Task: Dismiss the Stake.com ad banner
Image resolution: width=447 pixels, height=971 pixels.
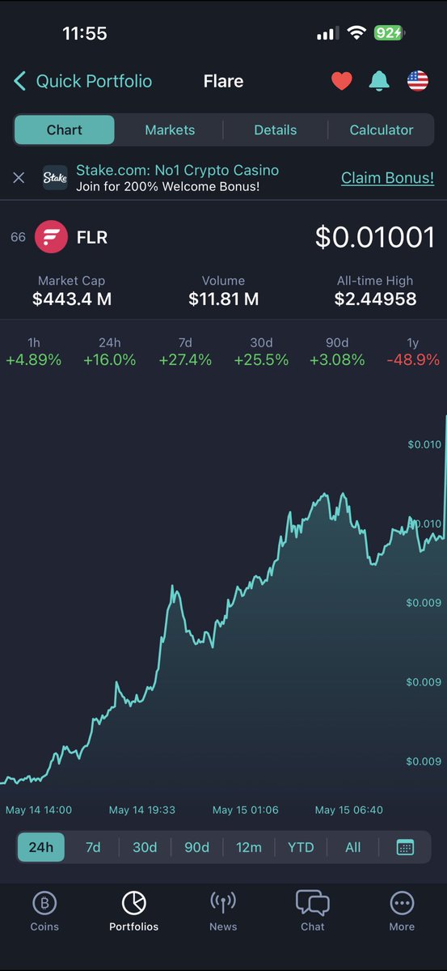Action: (x=19, y=177)
